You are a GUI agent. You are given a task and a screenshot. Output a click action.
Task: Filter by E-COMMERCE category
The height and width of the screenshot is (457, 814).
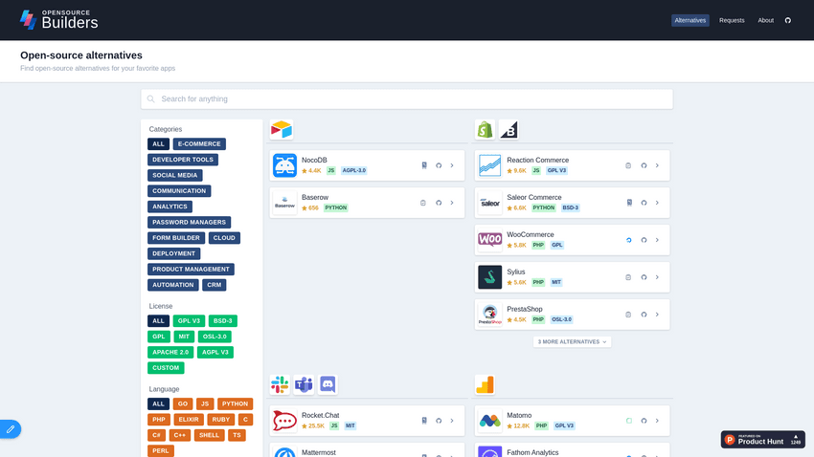(x=199, y=144)
